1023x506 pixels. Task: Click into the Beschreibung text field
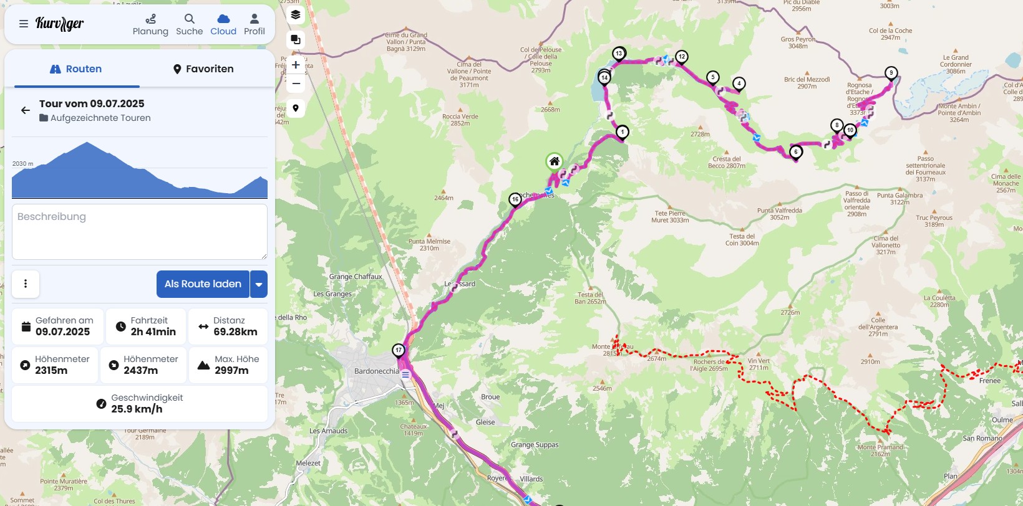click(140, 232)
